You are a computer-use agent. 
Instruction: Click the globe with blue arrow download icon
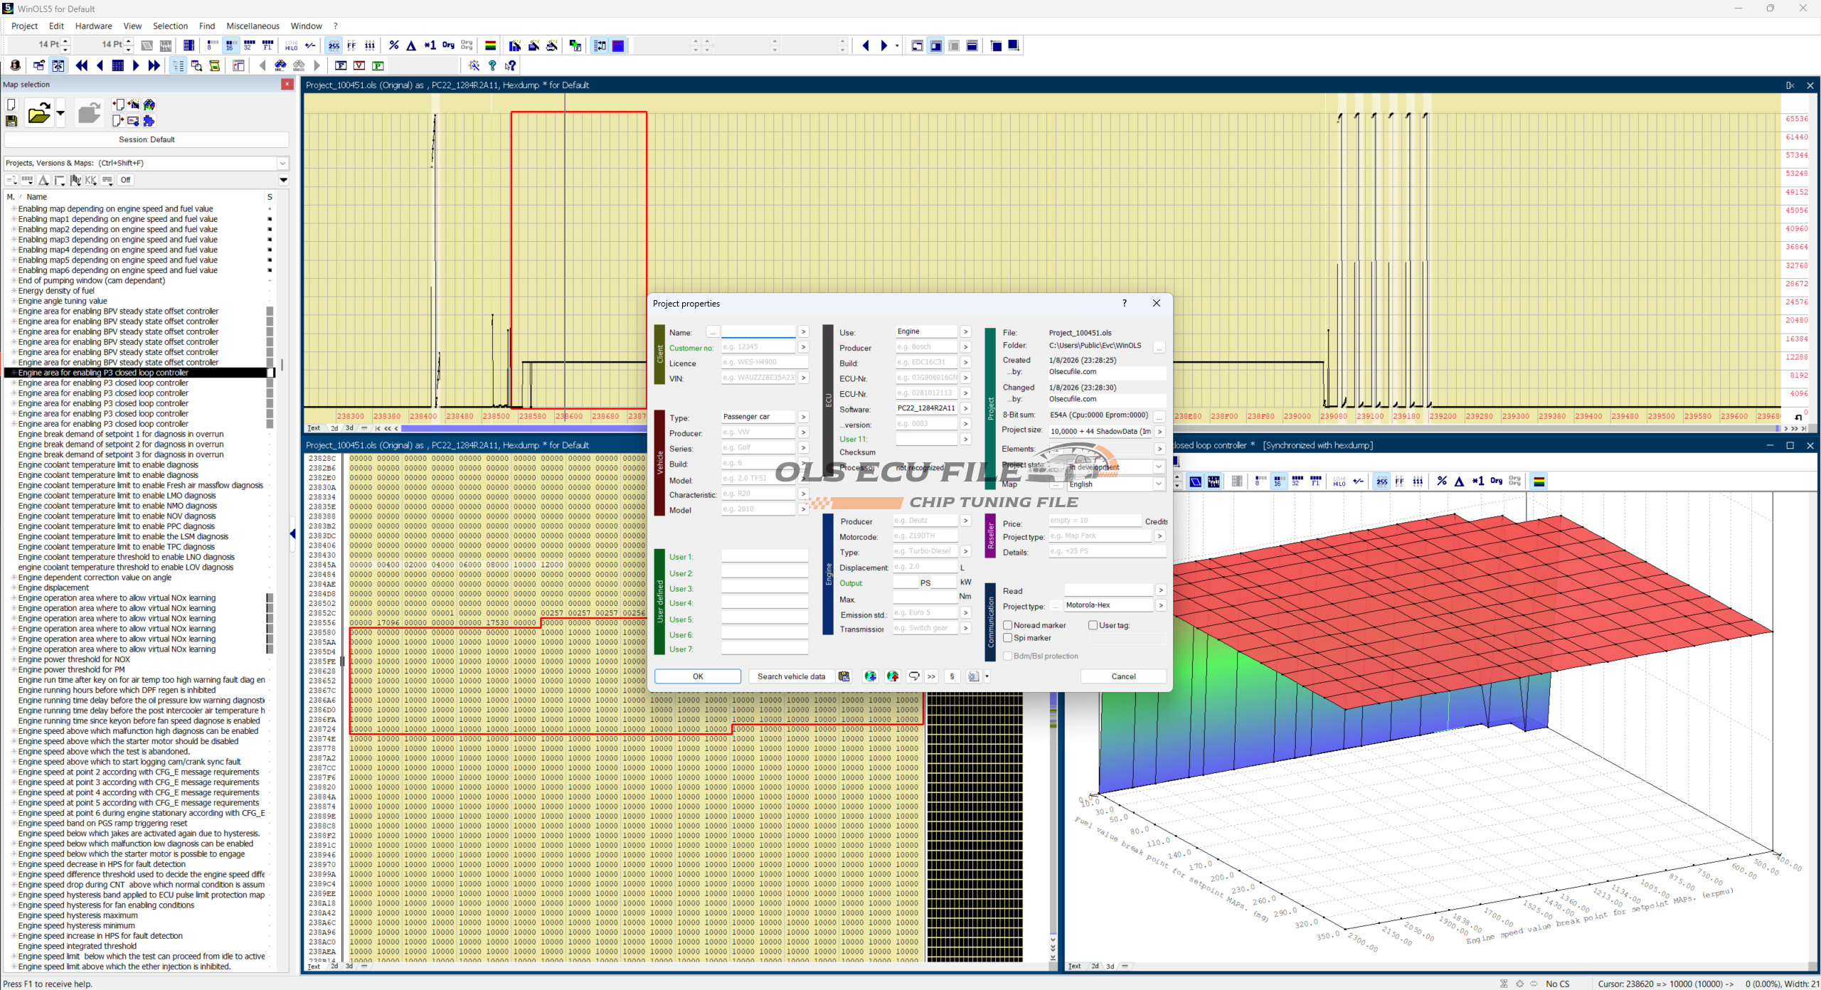tap(870, 676)
